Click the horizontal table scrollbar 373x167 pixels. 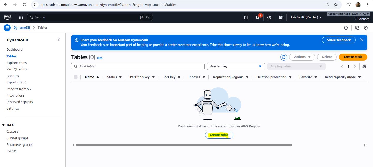(x=184, y=145)
